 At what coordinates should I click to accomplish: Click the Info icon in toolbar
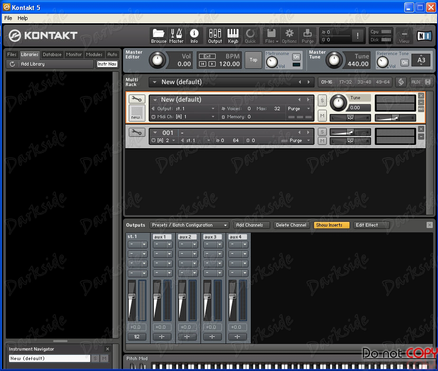point(194,36)
